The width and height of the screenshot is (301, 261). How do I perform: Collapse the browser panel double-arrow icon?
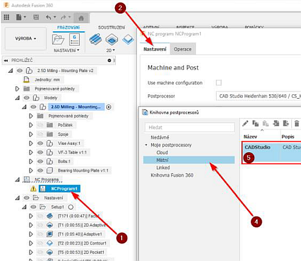6,60
